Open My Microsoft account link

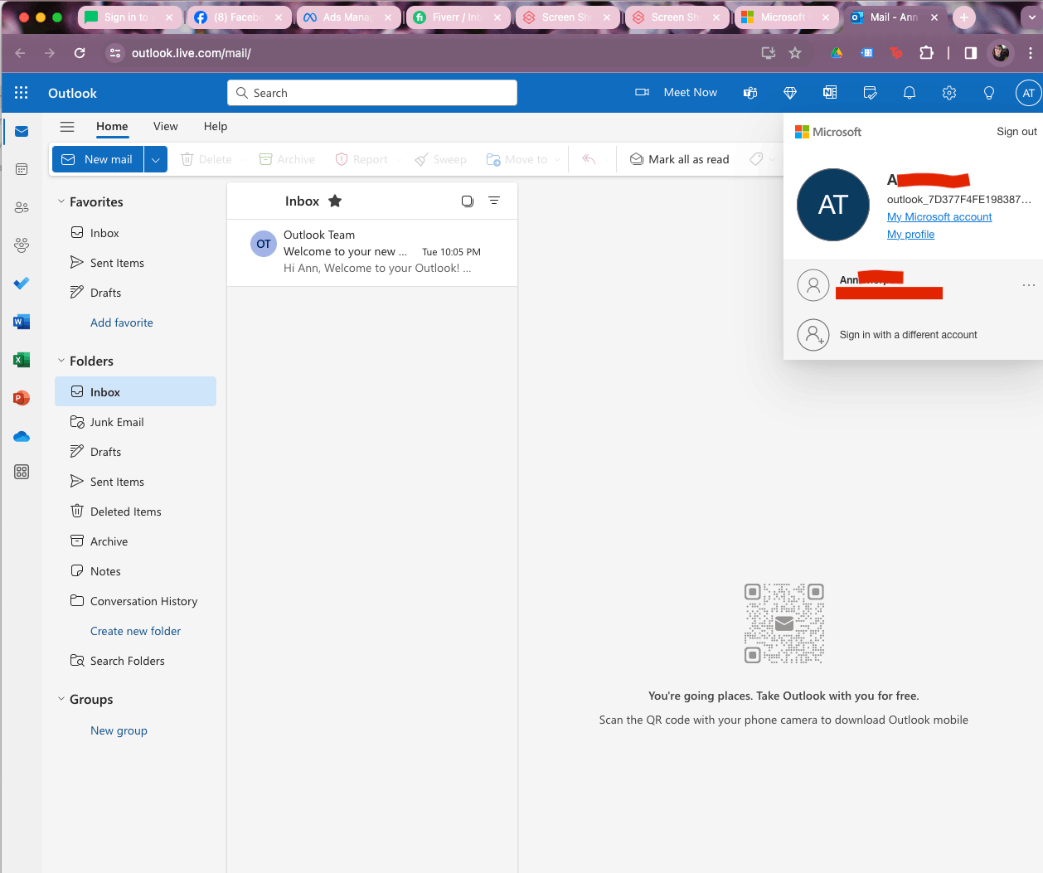(x=939, y=217)
